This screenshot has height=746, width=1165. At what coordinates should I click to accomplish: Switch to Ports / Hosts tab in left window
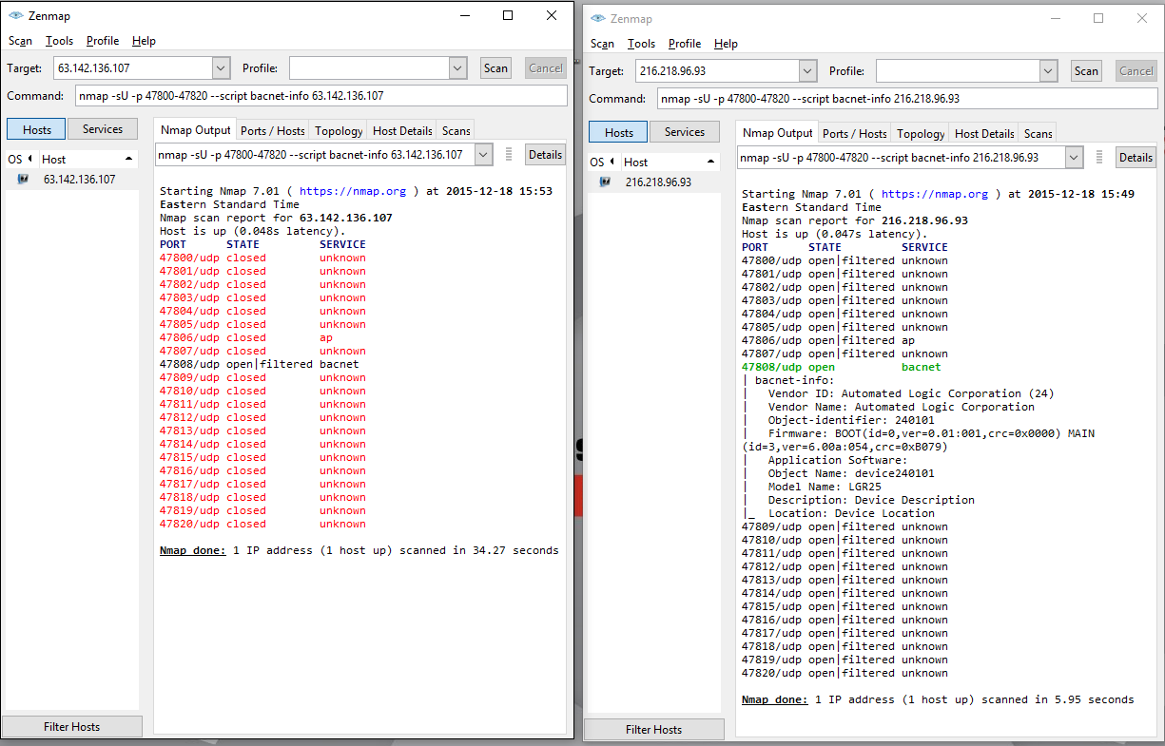(273, 131)
